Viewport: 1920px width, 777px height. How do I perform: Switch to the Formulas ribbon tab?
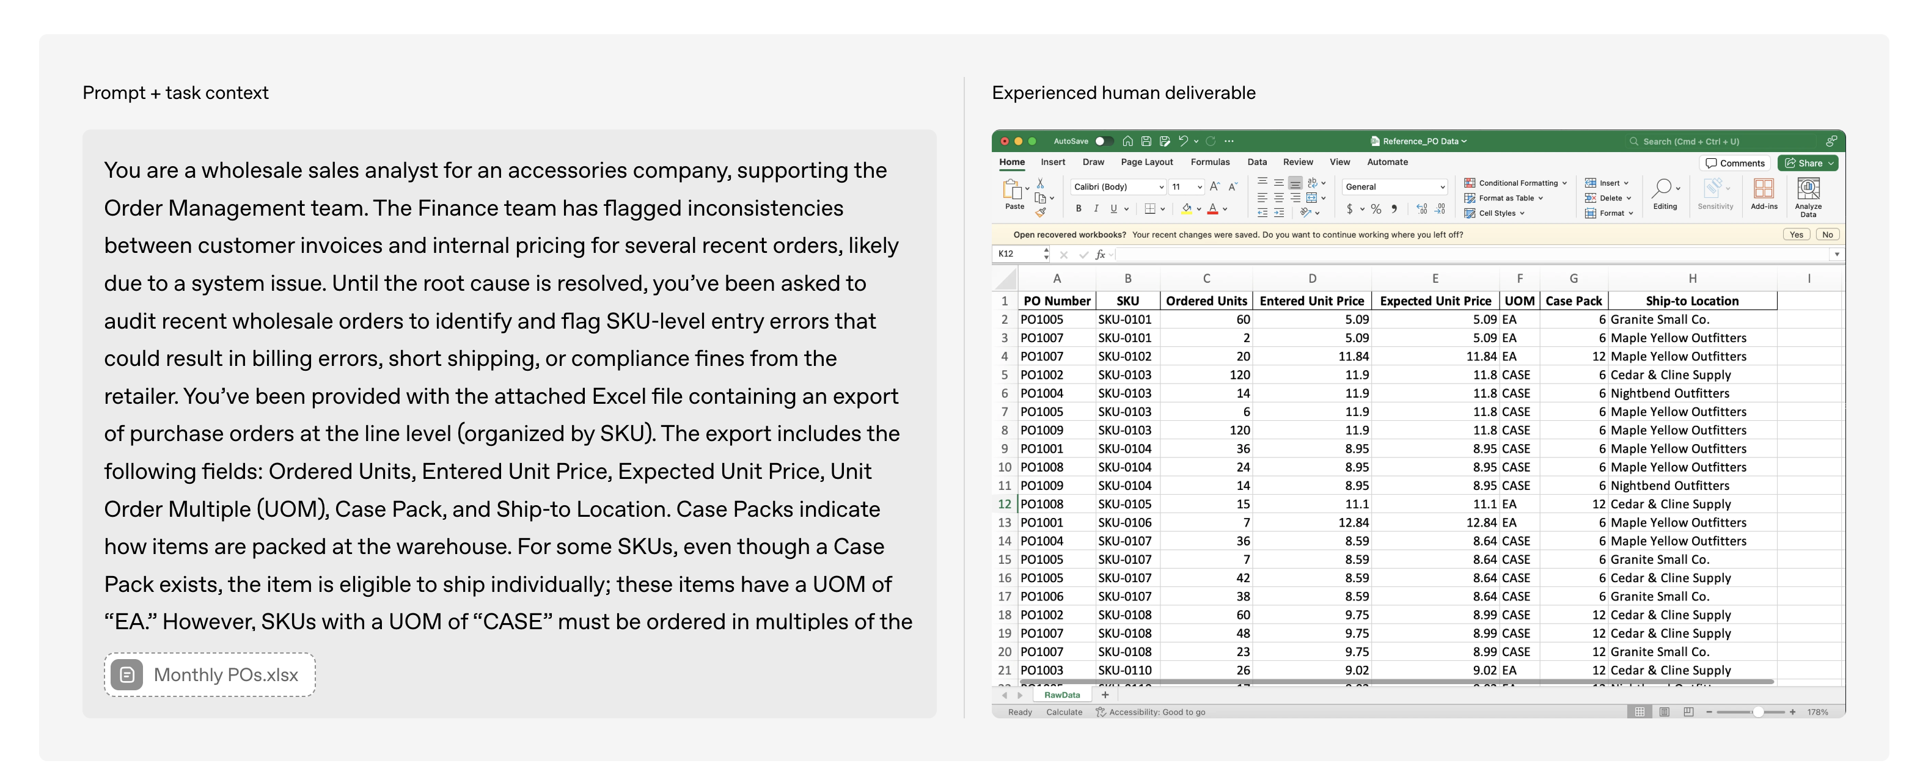1210,162
